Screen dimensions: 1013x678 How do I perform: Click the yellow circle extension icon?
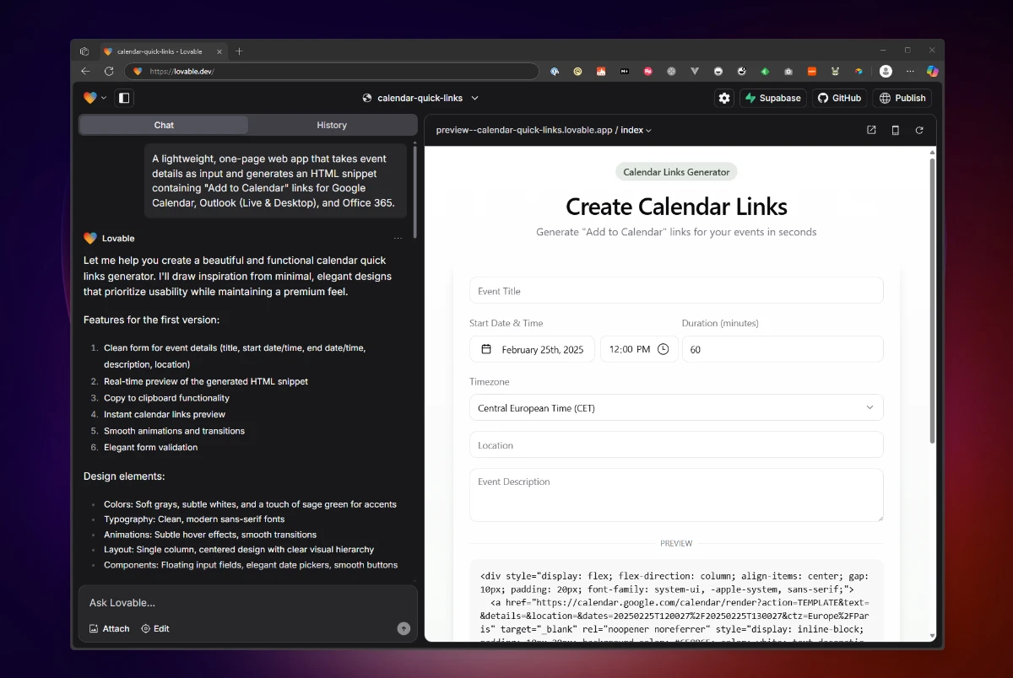point(577,72)
